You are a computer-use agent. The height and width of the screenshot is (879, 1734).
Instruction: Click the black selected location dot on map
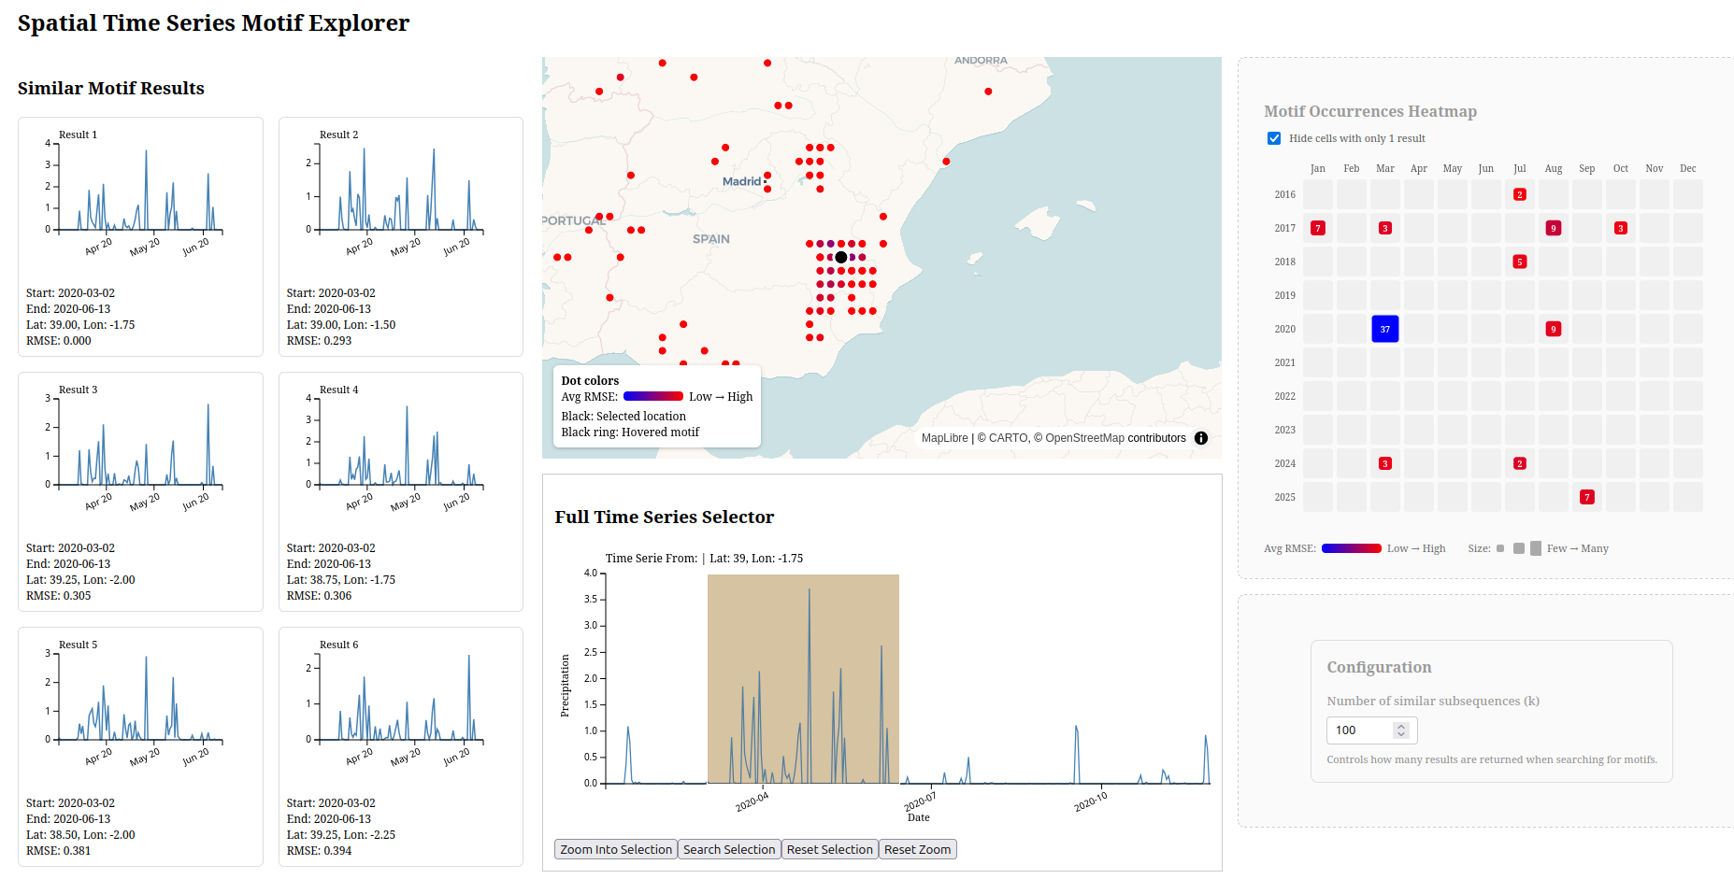click(841, 257)
